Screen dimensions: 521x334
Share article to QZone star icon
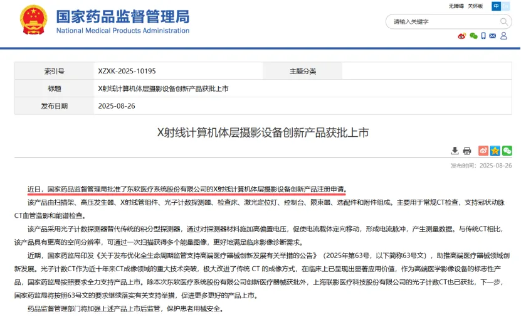pos(495,151)
